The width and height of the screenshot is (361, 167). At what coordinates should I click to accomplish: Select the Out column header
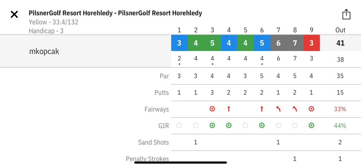click(x=340, y=30)
